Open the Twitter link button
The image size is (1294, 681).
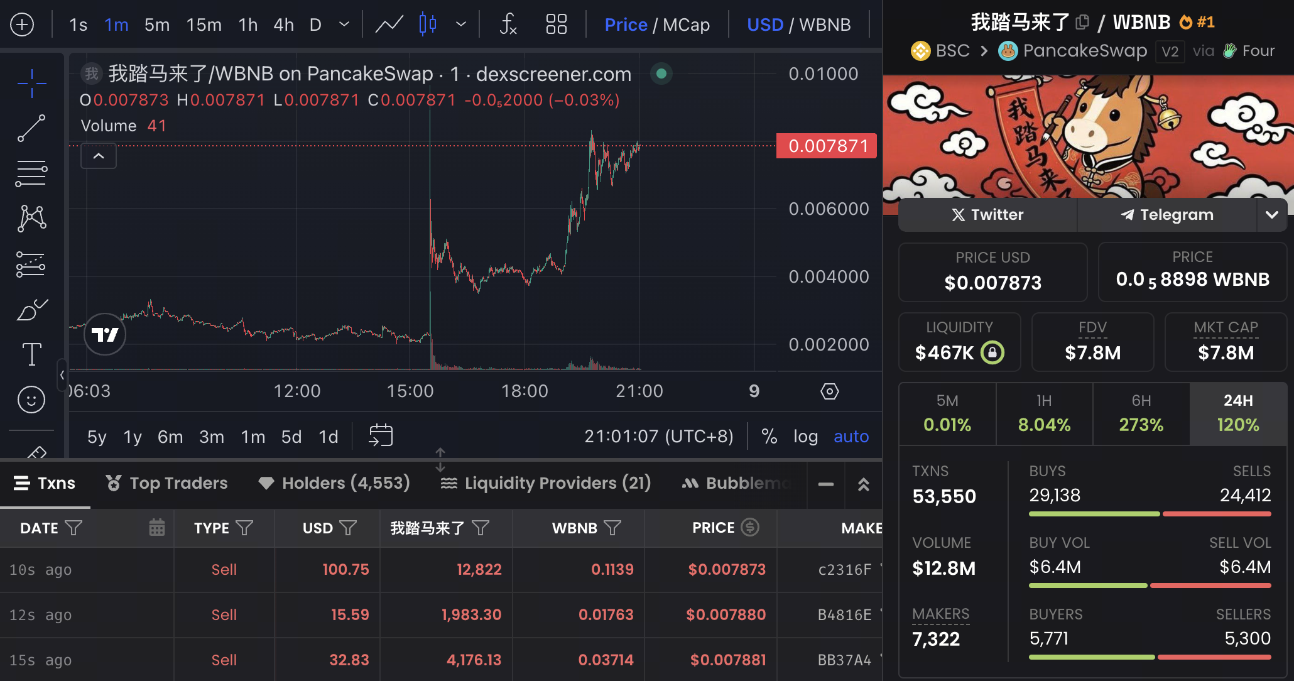987,215
